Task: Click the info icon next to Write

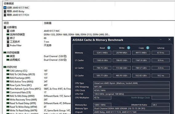Action: pyautogui.click(x=129, y=48)
